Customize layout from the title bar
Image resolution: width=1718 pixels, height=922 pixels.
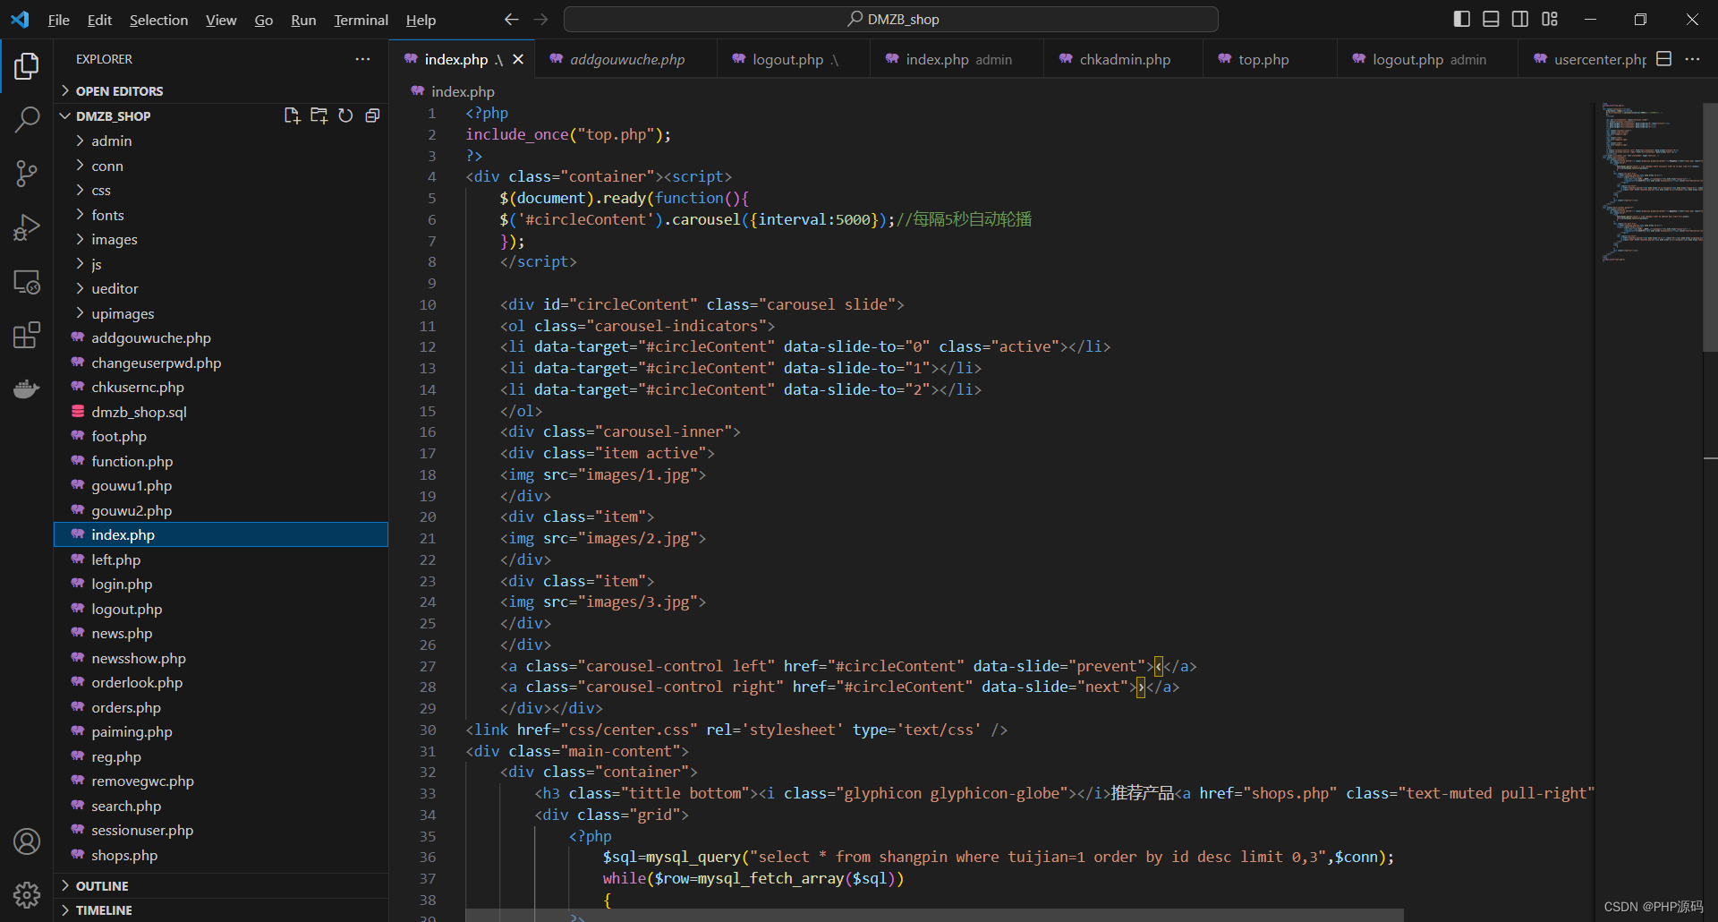(x=1550, y=19)
